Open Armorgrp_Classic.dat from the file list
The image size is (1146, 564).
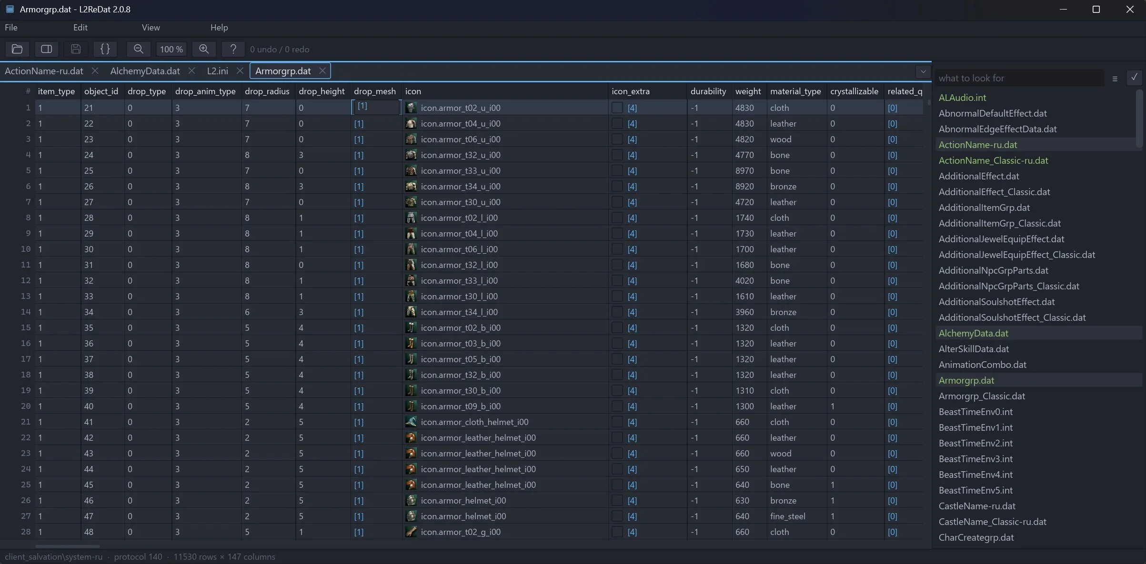[x=982, y=396]
